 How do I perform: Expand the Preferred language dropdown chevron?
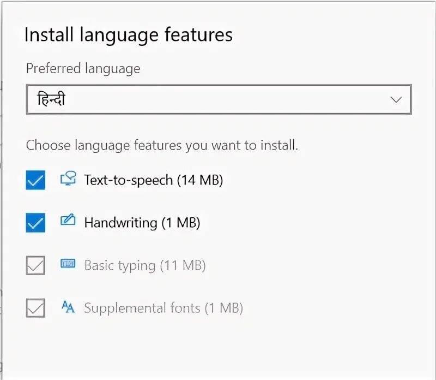pos(396,99)
